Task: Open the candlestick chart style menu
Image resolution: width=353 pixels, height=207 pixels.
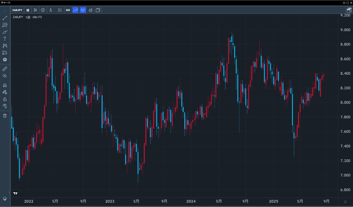Action: [x=35, y=10]
